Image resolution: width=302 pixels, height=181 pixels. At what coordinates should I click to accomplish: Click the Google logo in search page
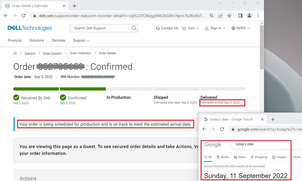pos(213,145)
